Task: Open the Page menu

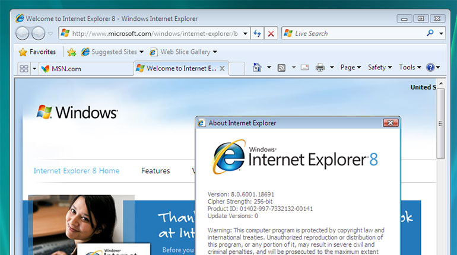Action: (351, 67)
